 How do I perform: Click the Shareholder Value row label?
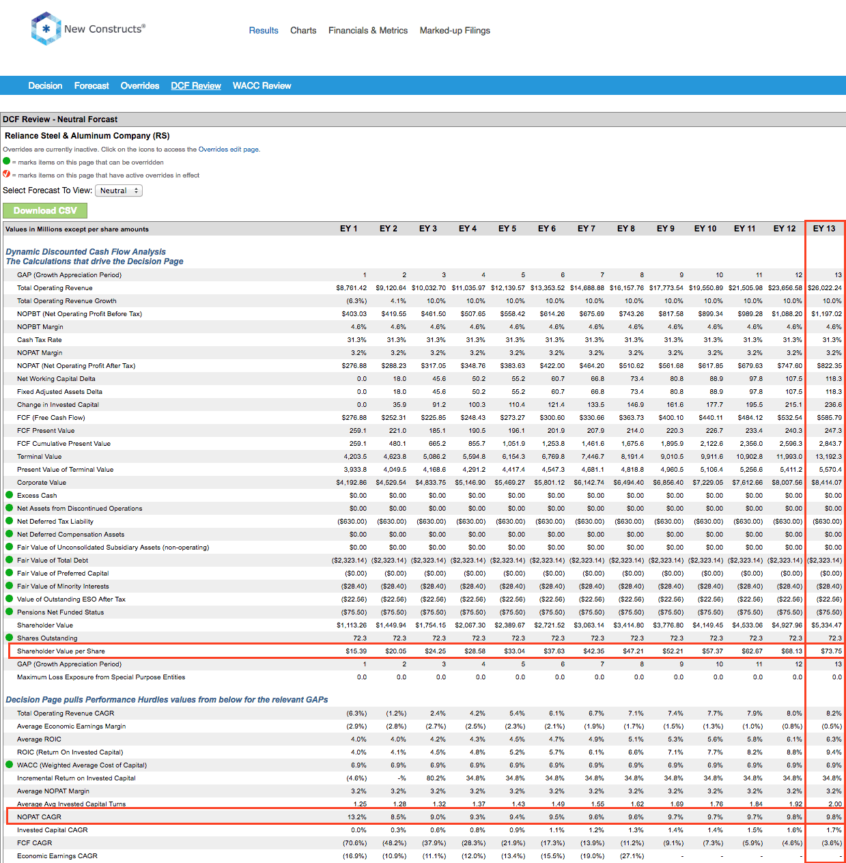click(45, 625)
